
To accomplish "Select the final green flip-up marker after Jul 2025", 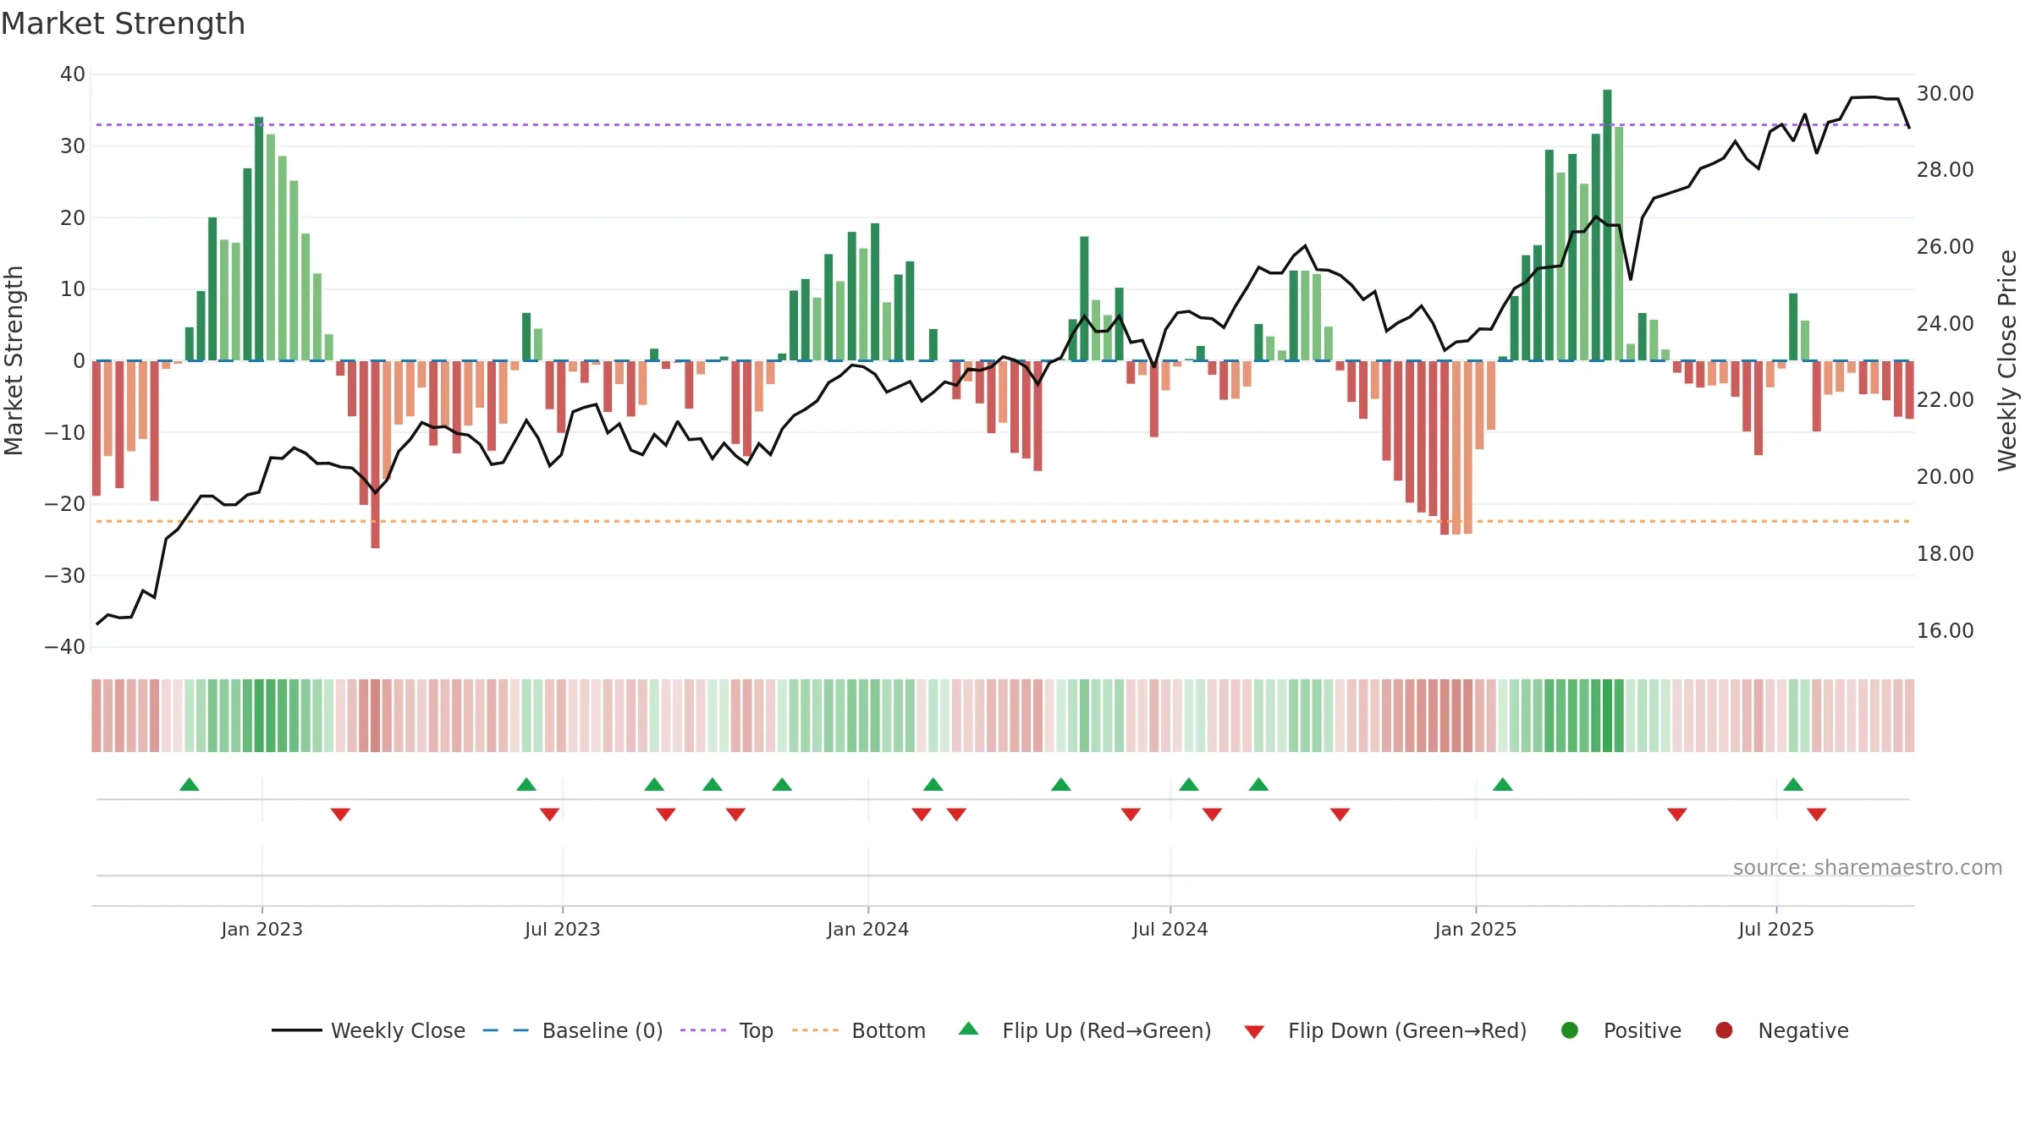I will coord(1793,784).
